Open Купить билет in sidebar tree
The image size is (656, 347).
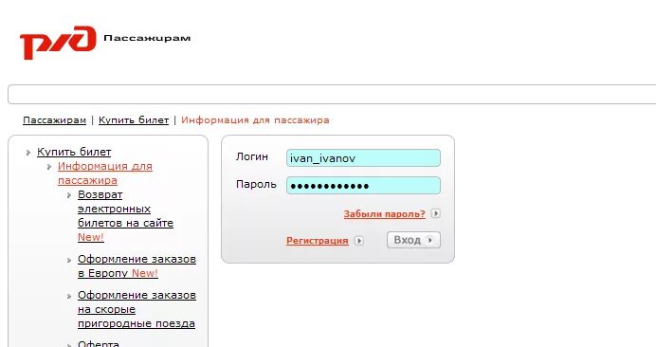tap(74, 152)
